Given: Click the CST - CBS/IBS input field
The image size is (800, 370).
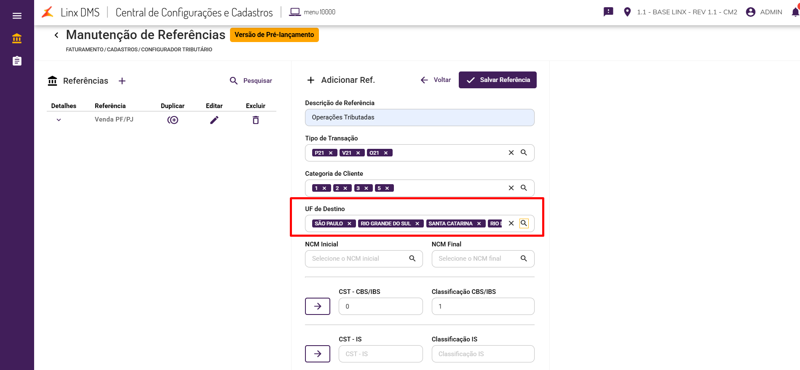Looking at the screenshot, I should pyautogui.click(x=380, y=307).
